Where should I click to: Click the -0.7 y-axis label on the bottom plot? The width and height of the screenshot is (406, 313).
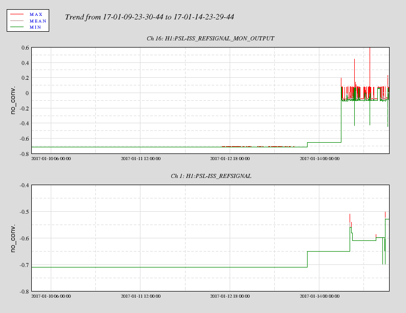(24, 265)
